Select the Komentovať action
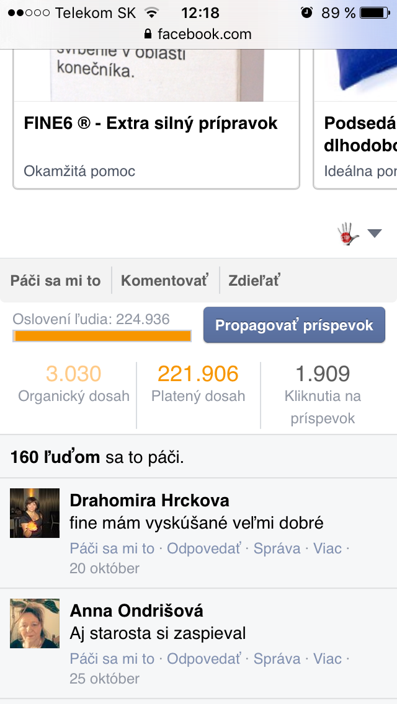This screenshot has height=704, width=397. click(x=165, y=281)
